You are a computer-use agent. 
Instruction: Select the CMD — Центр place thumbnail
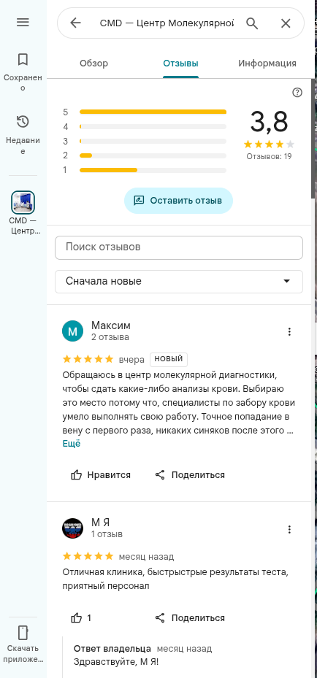(23, 202)
